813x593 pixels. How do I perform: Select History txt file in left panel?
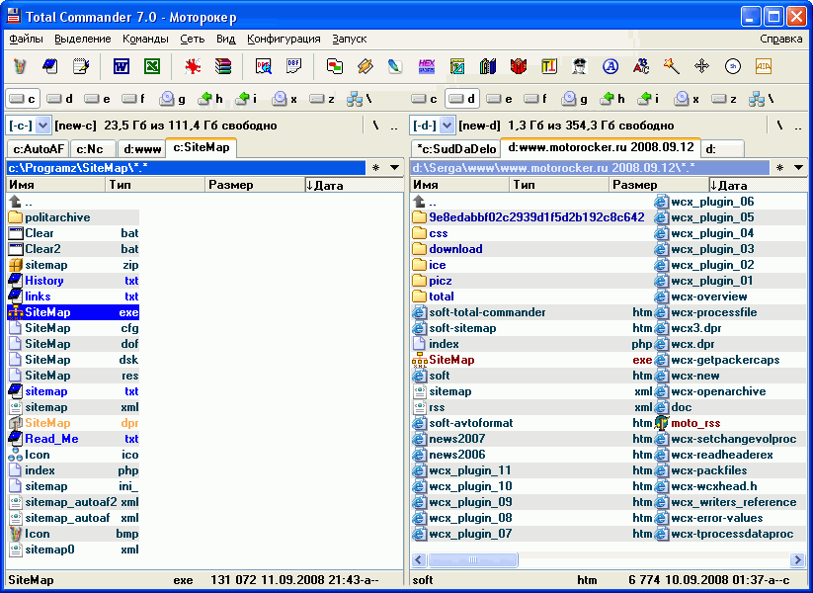click(x=73, y=281)
